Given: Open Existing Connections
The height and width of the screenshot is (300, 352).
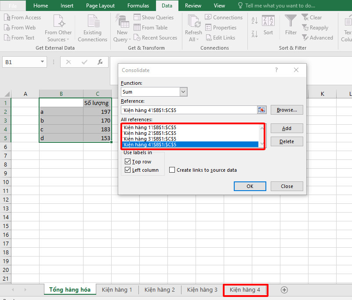Looking at the screenshot, I should pos(92,28).
